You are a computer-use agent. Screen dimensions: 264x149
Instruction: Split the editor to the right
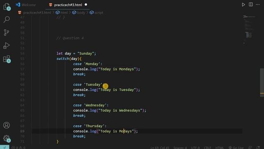[251, 5]
